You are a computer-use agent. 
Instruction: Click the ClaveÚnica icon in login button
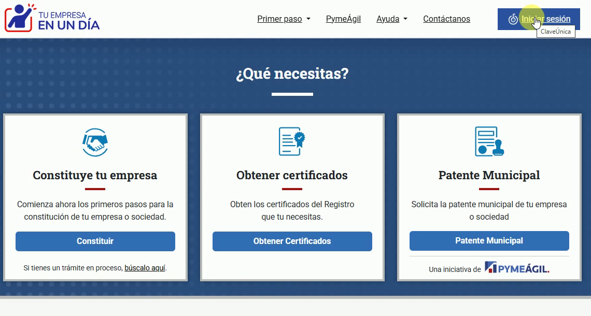click(513, 19)
